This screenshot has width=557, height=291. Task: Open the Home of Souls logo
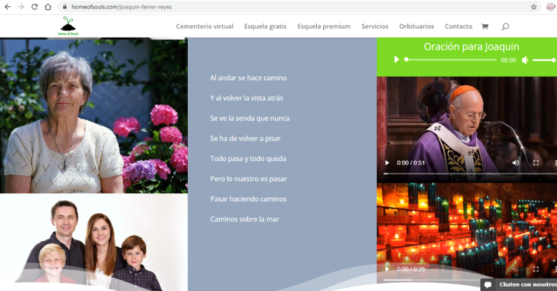click(x=68, y=26)
